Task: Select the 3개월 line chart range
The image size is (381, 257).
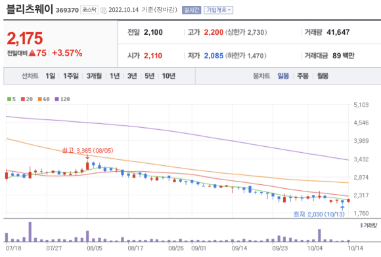Action: point(95,76)
